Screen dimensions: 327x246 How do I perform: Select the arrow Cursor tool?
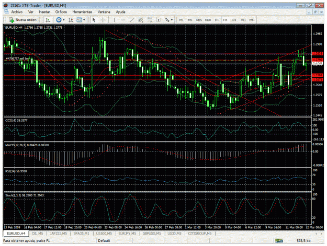point(94,20)
